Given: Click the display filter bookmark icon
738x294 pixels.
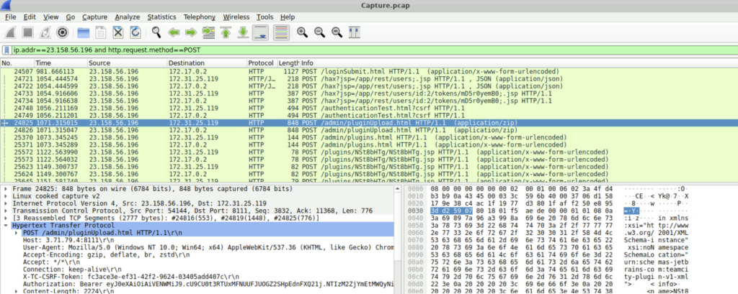Looking at the screenshot, I should 6,50.
